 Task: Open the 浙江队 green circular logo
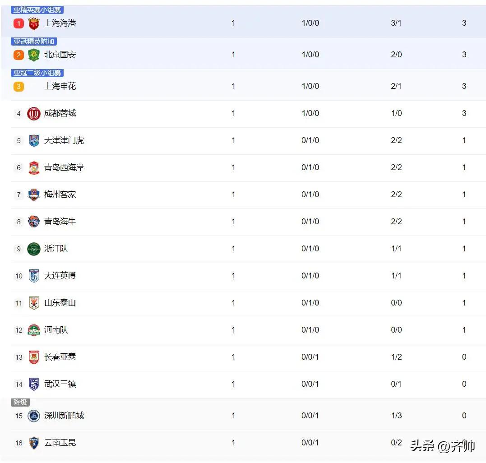click(x=34, y=249)
